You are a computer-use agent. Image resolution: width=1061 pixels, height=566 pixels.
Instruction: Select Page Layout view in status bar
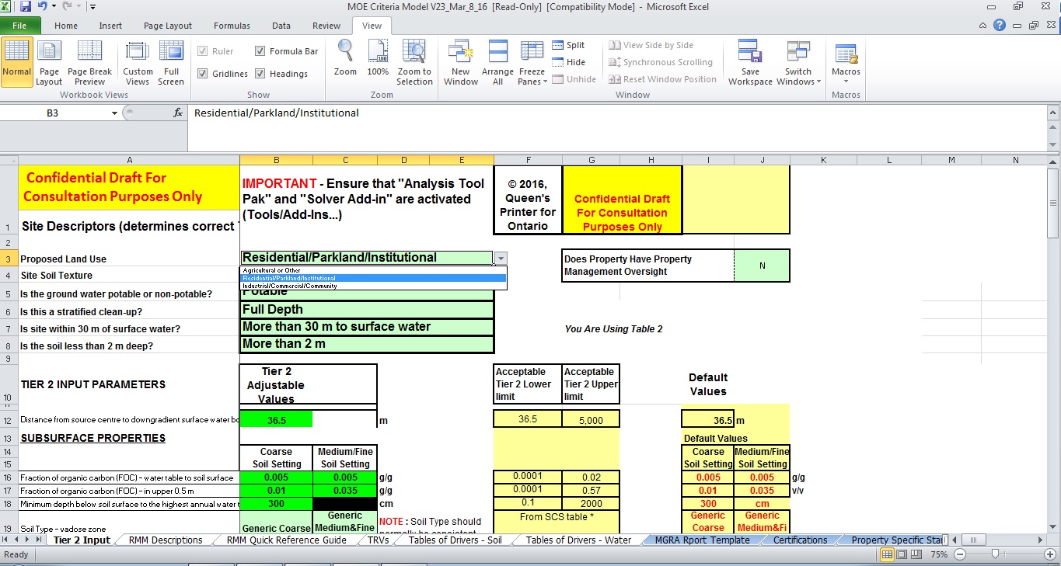pyautogui.click(x=903, y=554)
